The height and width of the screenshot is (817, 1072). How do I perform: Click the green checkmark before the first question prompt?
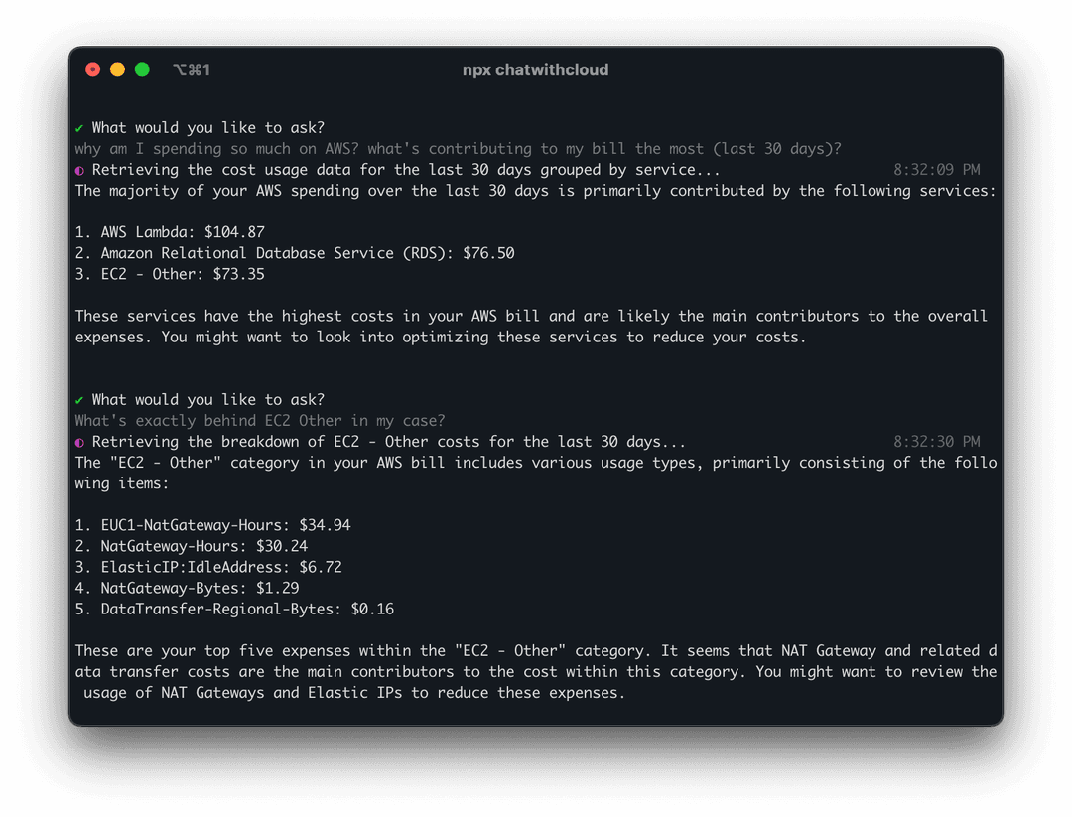pos(79,127)
